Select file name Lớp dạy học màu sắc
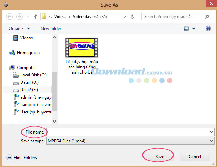The width and height of the screenshot is (217, 167). click(x=82, y=67)
